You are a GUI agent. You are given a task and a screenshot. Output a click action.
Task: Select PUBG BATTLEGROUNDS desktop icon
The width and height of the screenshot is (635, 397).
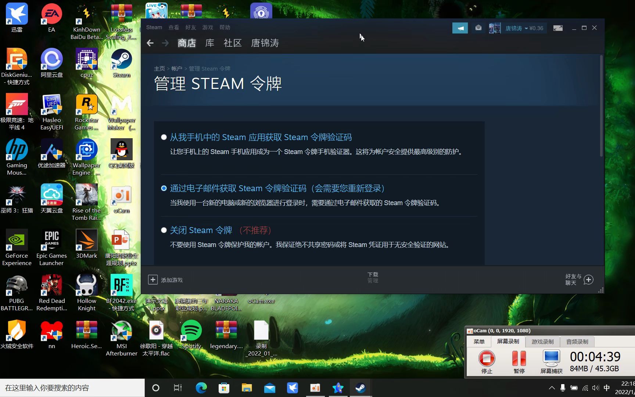[17, 293]
